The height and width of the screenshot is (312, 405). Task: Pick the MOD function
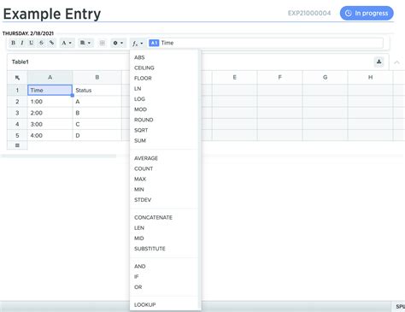140,109
